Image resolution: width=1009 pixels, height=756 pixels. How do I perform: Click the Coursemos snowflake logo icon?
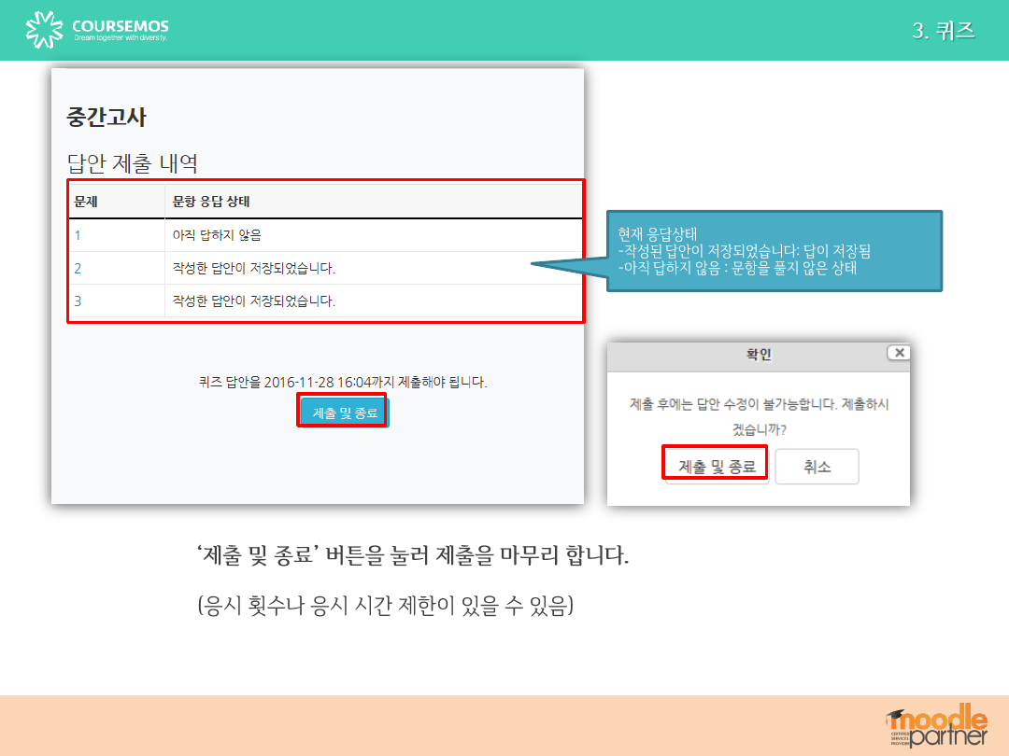pyautogui.click(x=46, y=30)
